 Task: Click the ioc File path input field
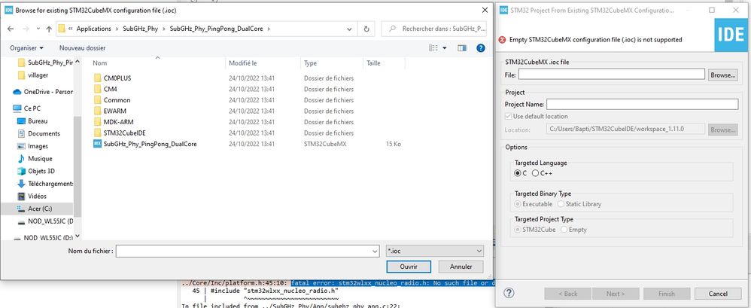(x=611, y=75)
